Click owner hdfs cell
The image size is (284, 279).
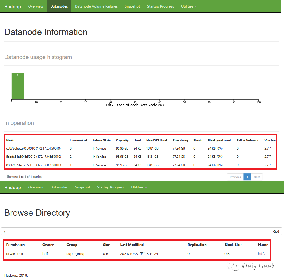(x=46, y=254)
